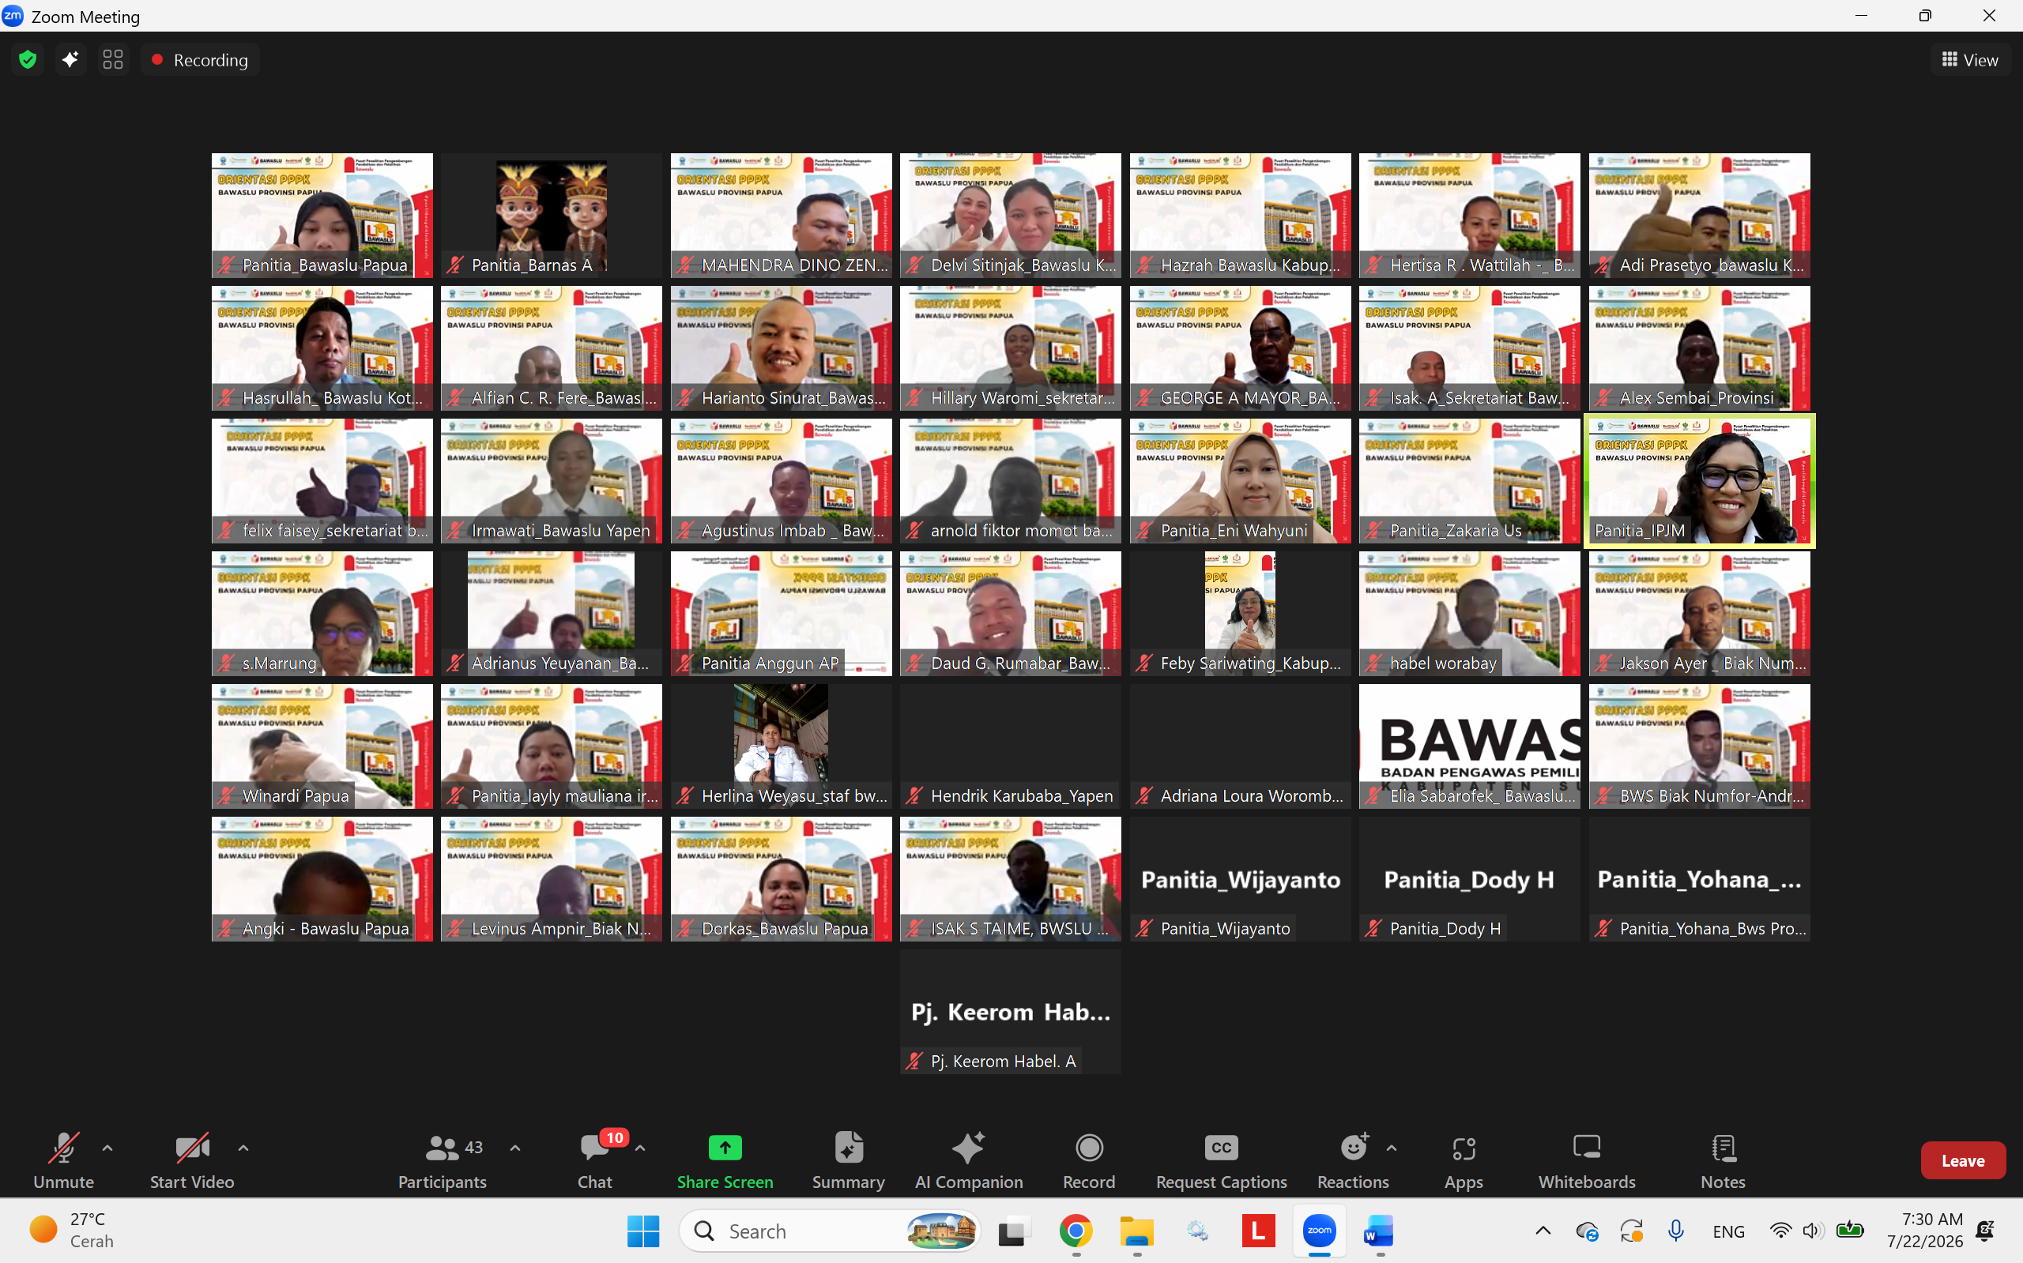This screenshot has width=2023, height=1263.
Task: Expand Reactions options chevron
Action: (x=1392, y=1148)
